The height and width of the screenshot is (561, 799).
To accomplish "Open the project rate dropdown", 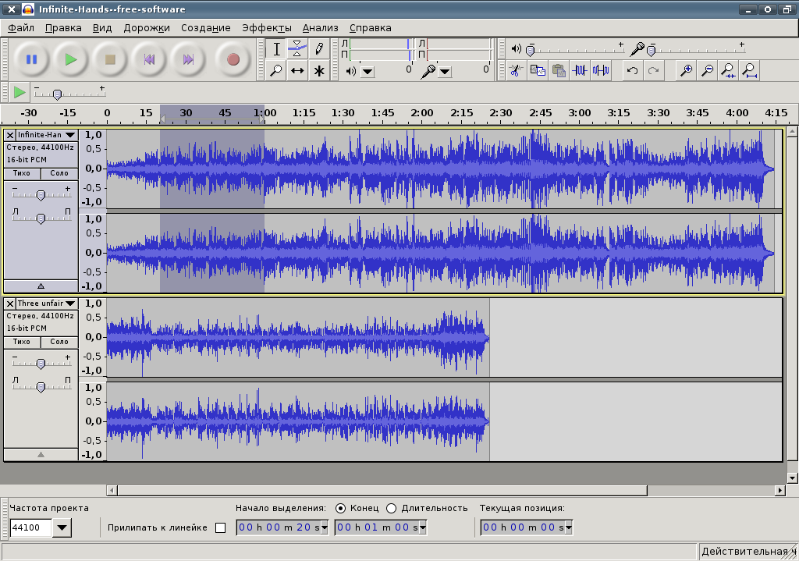I will (x=62, y=527).
